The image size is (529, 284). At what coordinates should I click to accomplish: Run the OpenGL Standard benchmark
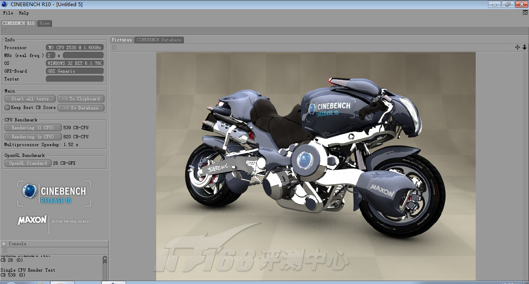(28, 163)
